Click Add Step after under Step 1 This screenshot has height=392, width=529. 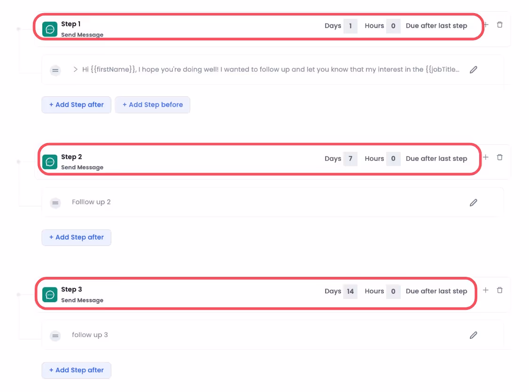pyautogui.click(x=76, y=104)
